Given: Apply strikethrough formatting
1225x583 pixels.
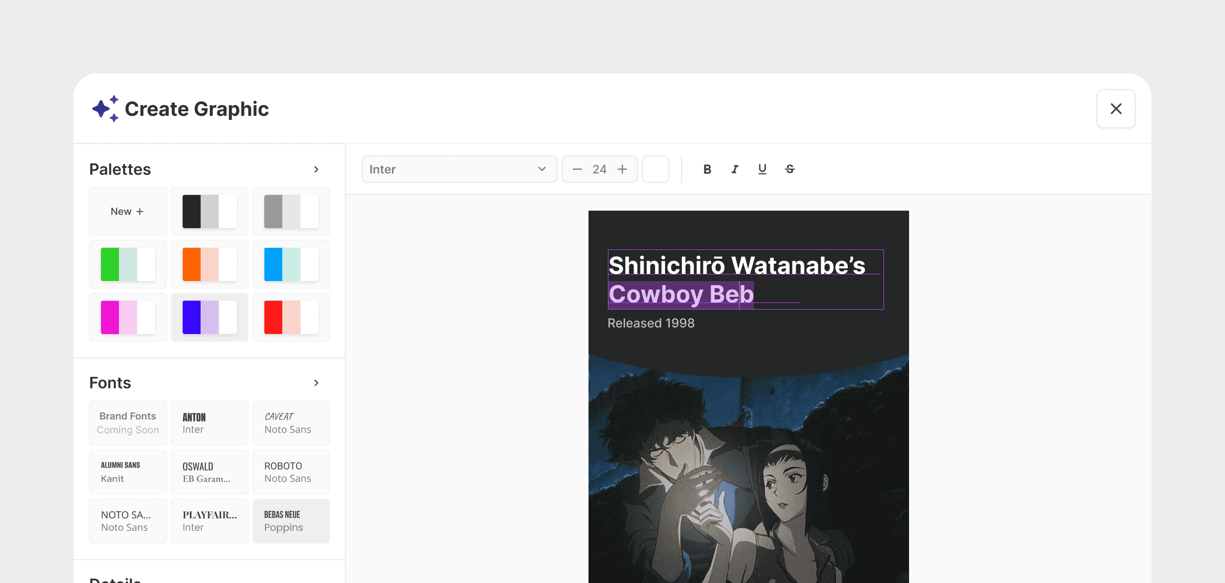Looking at the screenshot, I should pyautogui.click(x=790, y=169).
